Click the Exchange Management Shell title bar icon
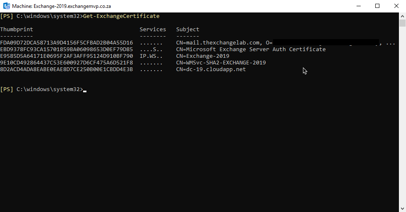The height and width of the screenshot is (212, 406). [x=7, y=6]
